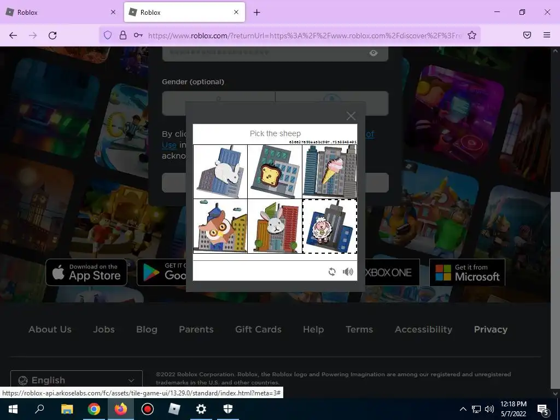Open the notification center icon
Viewport: 560px width, 420px height.
coord(543,409)
